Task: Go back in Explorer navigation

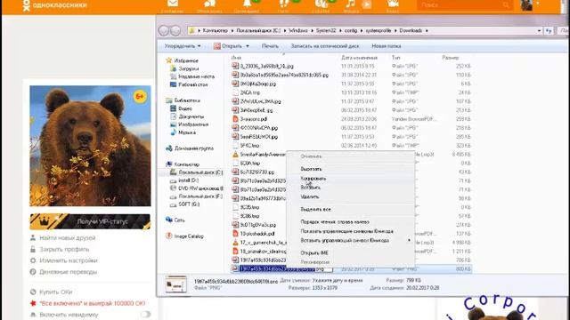Action: (x=164, y=31)
